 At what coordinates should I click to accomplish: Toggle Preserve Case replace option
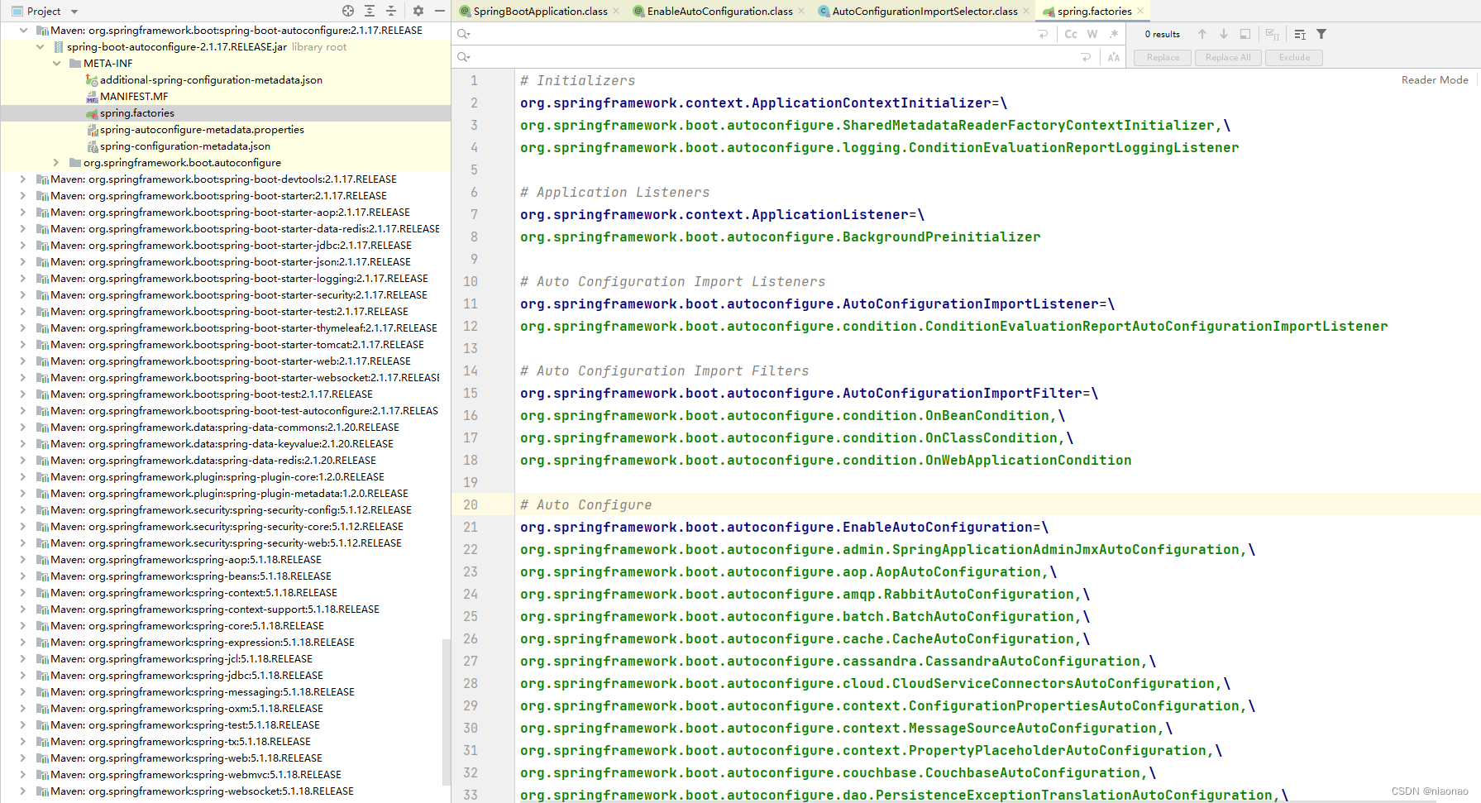[x=1114, y=57]
